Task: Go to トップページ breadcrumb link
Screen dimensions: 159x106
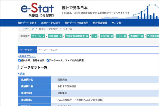Action: coord(27,29)
